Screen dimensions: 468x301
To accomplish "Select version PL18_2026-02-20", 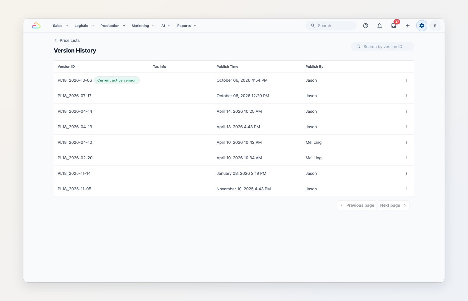I will pos(75,158).
